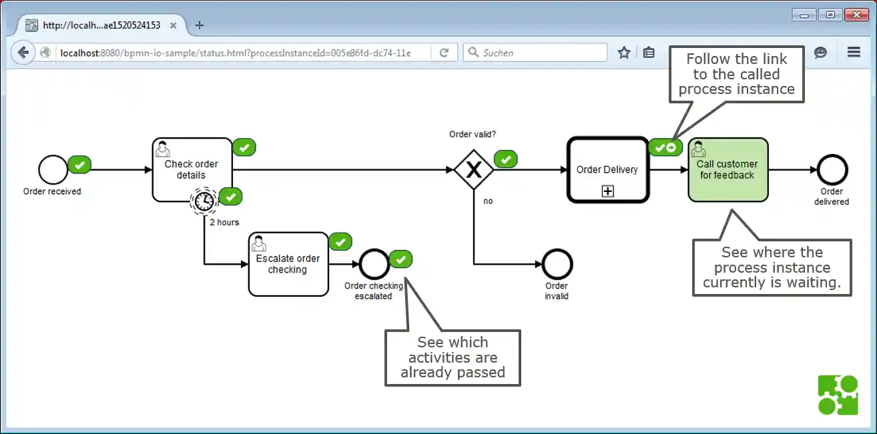Click the check badge next to Order received
877x434 pixels.
point(79,164)
